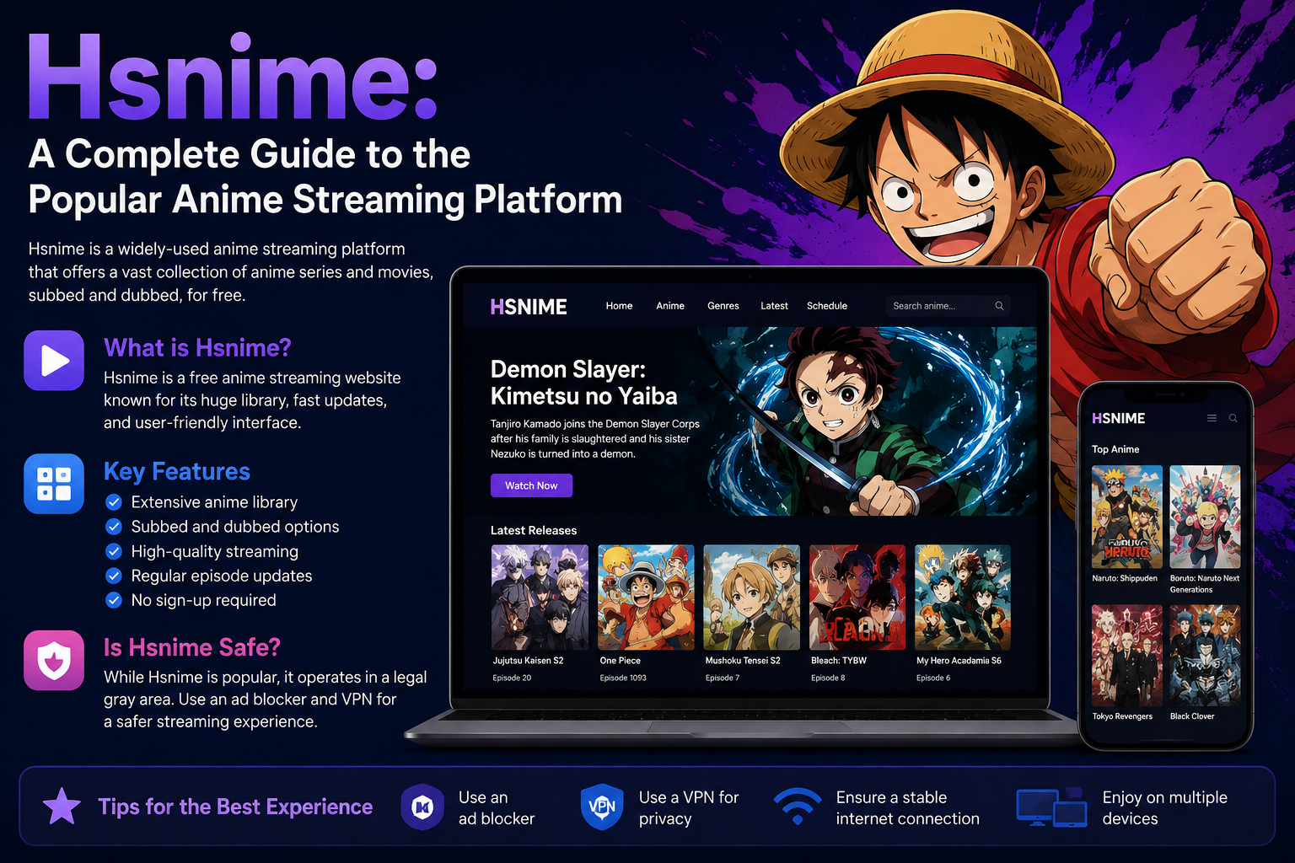Click the VPN shield icon
The width and height of the screenshot is (1295, 863).
tap(602, 807)
